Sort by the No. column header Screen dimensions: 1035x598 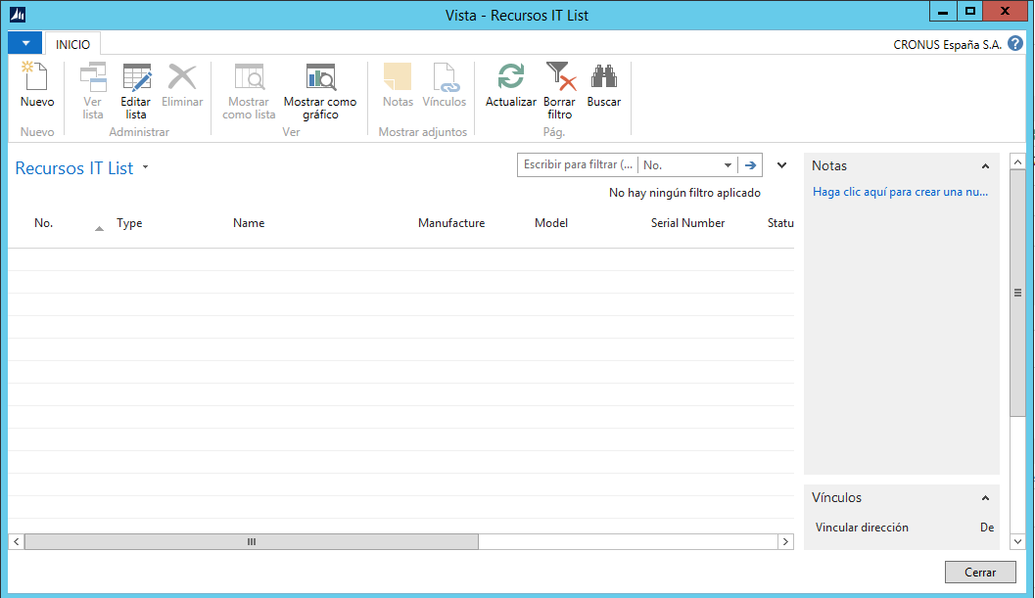(43, 223)
